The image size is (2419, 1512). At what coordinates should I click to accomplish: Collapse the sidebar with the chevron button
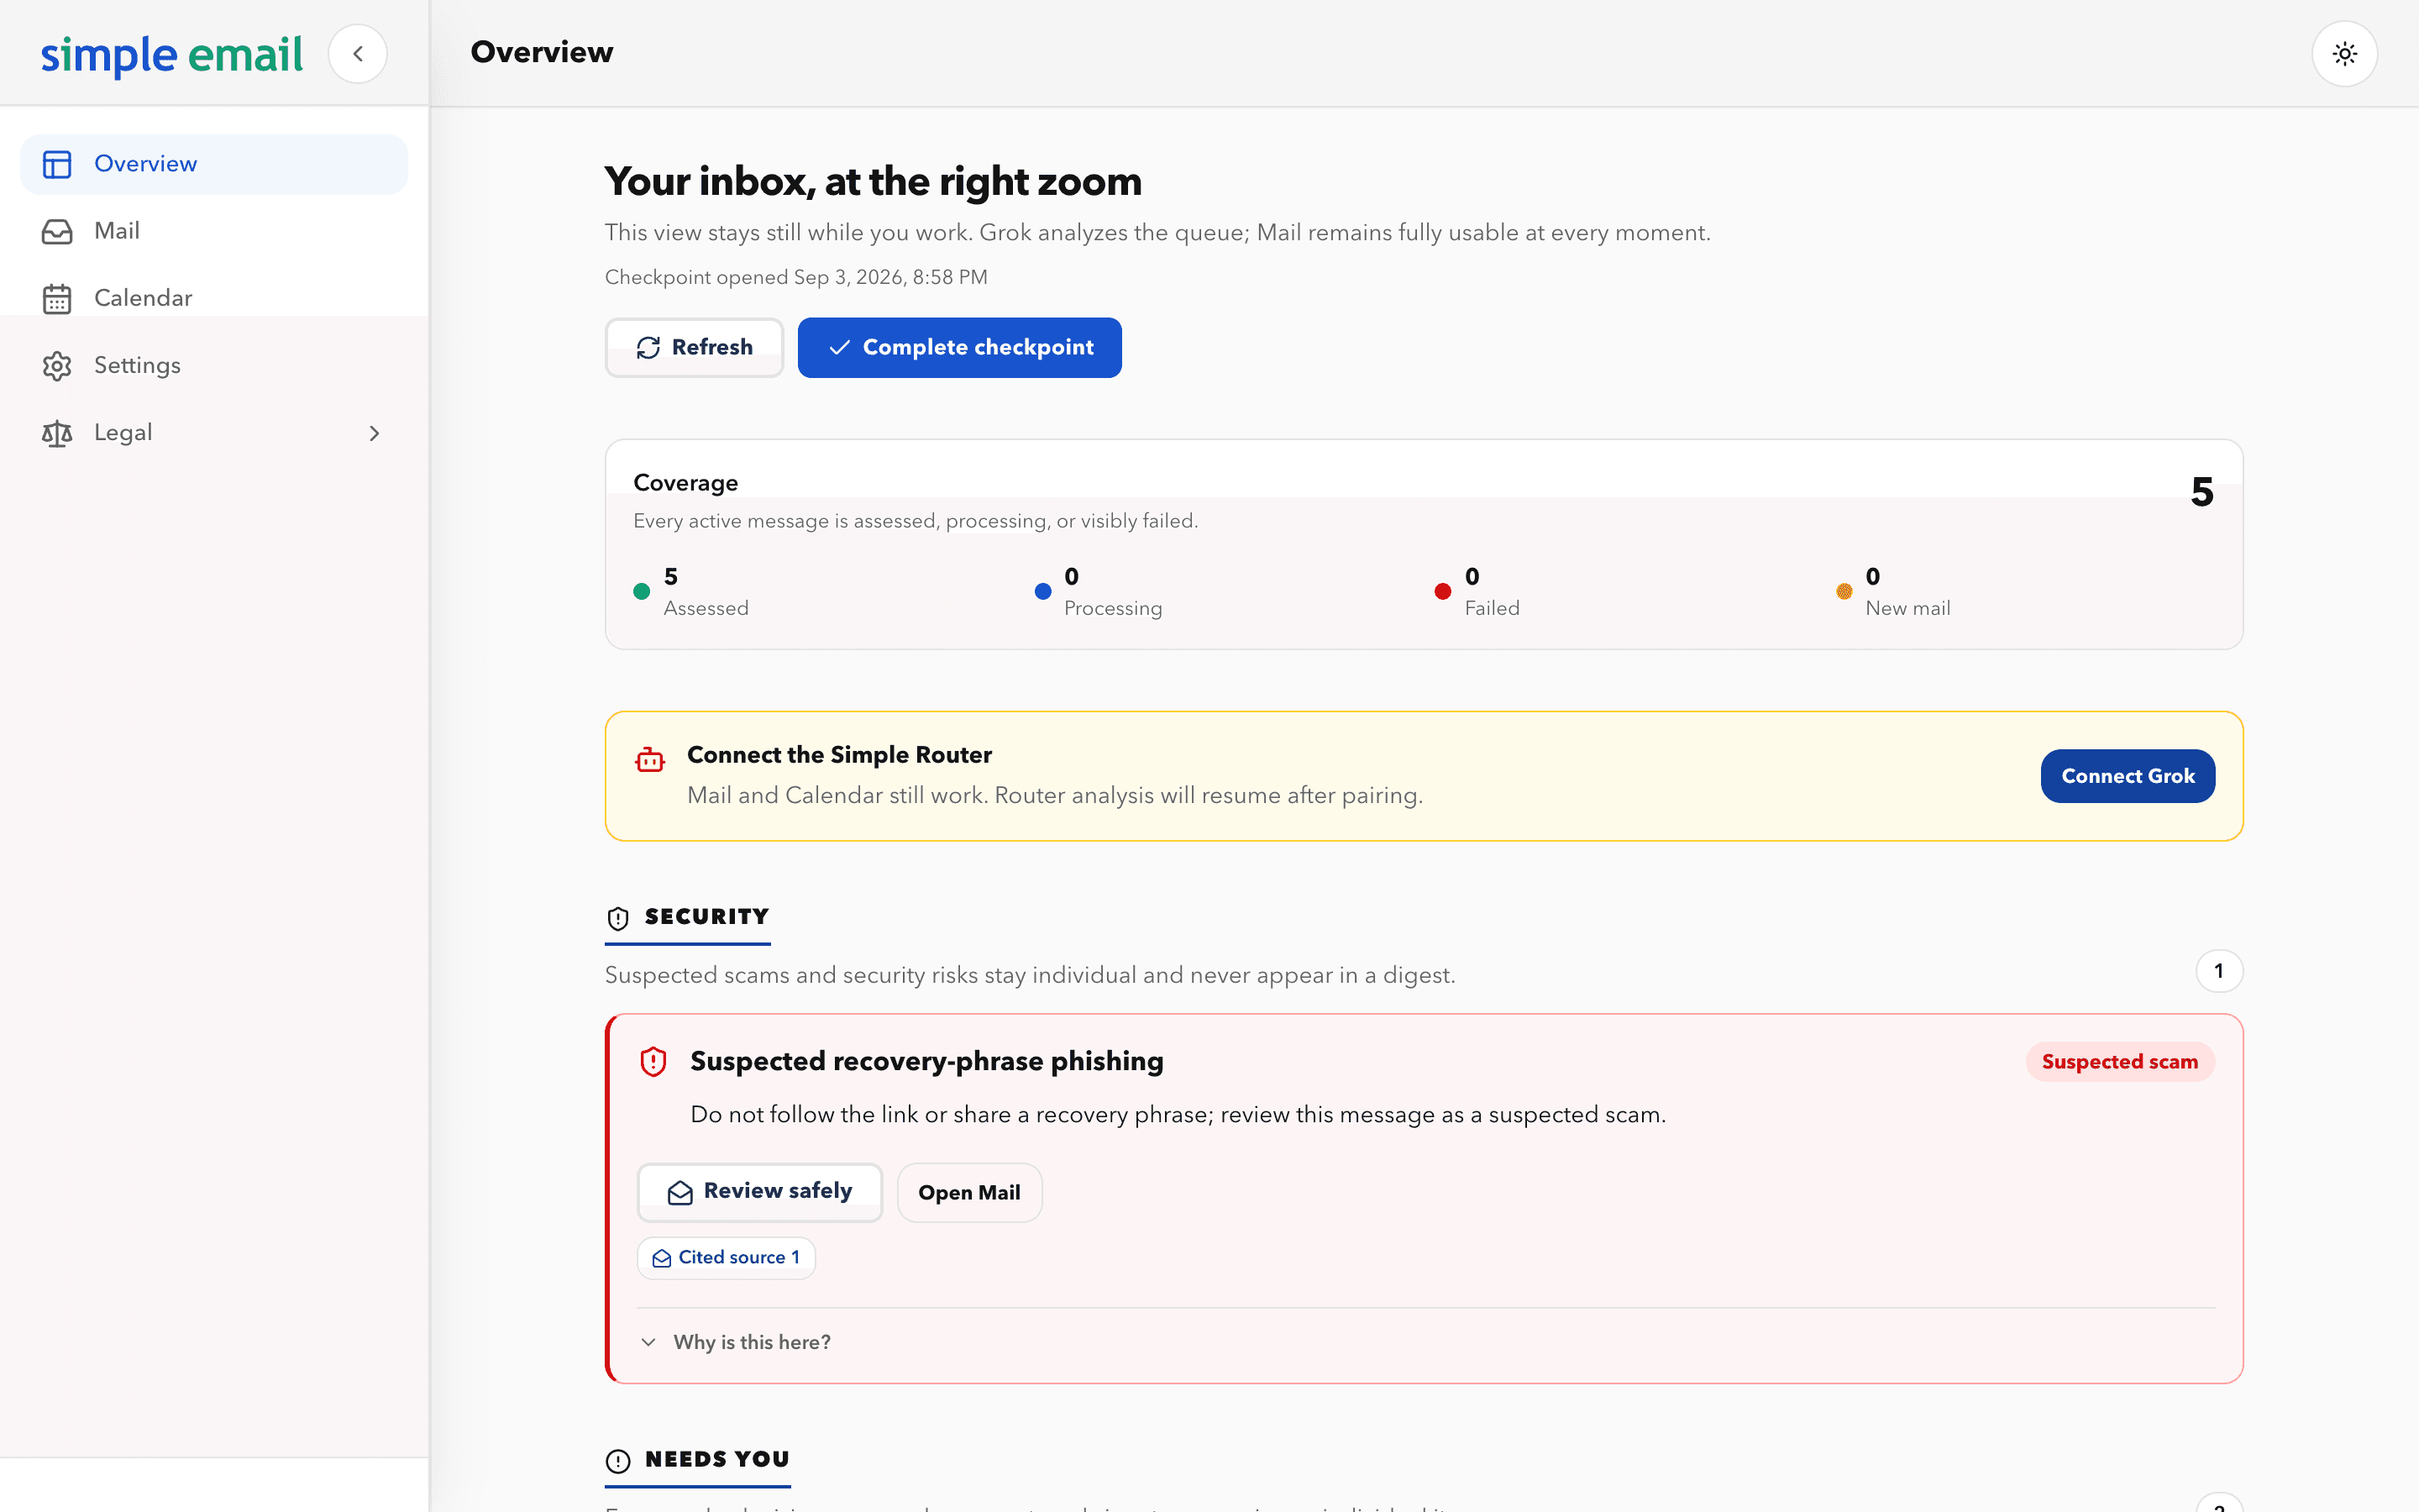pyautogui.click(x=358, y=54)
